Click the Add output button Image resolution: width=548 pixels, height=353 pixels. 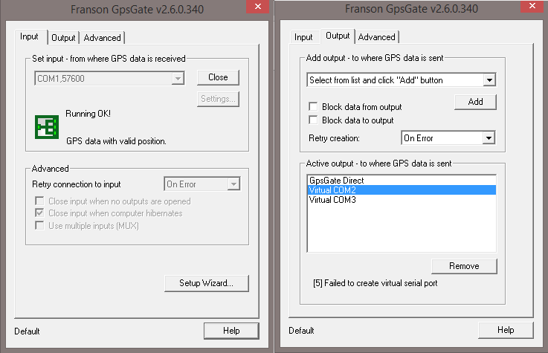(x=475, y=102)
